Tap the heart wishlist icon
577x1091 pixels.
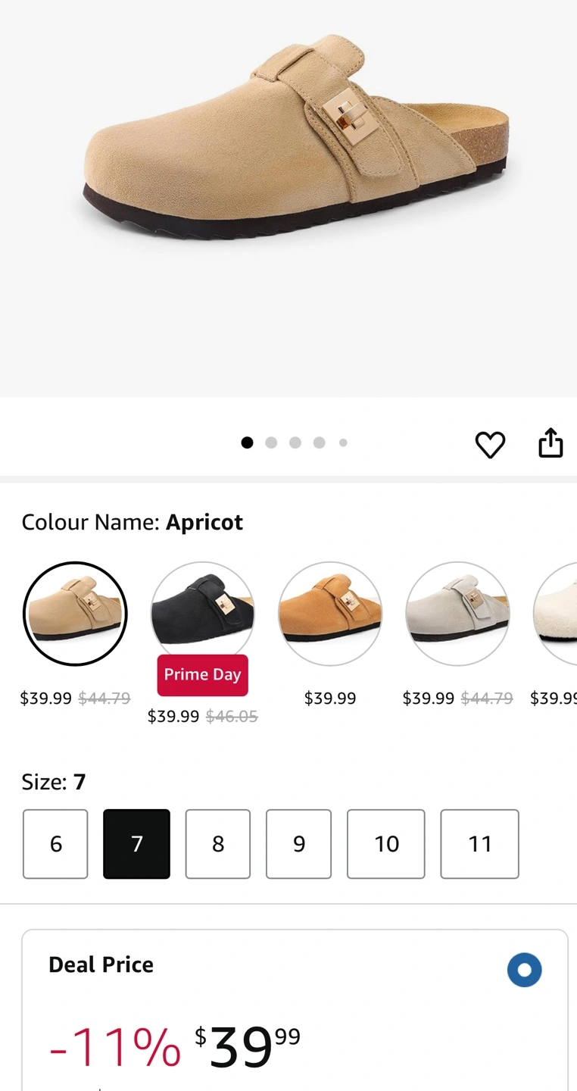click(490, 444)
